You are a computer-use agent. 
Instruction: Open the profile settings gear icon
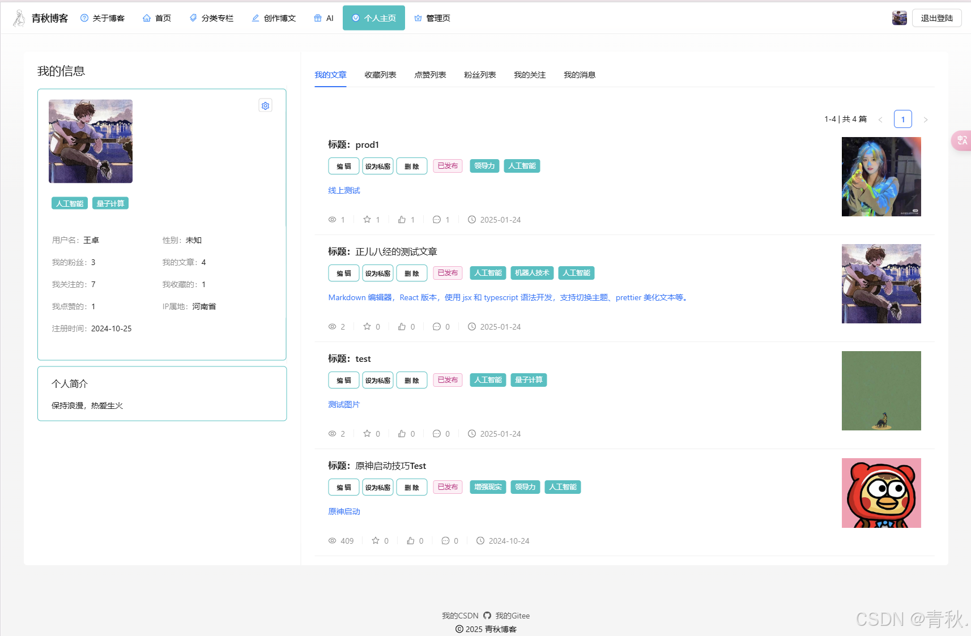[265, 106]
